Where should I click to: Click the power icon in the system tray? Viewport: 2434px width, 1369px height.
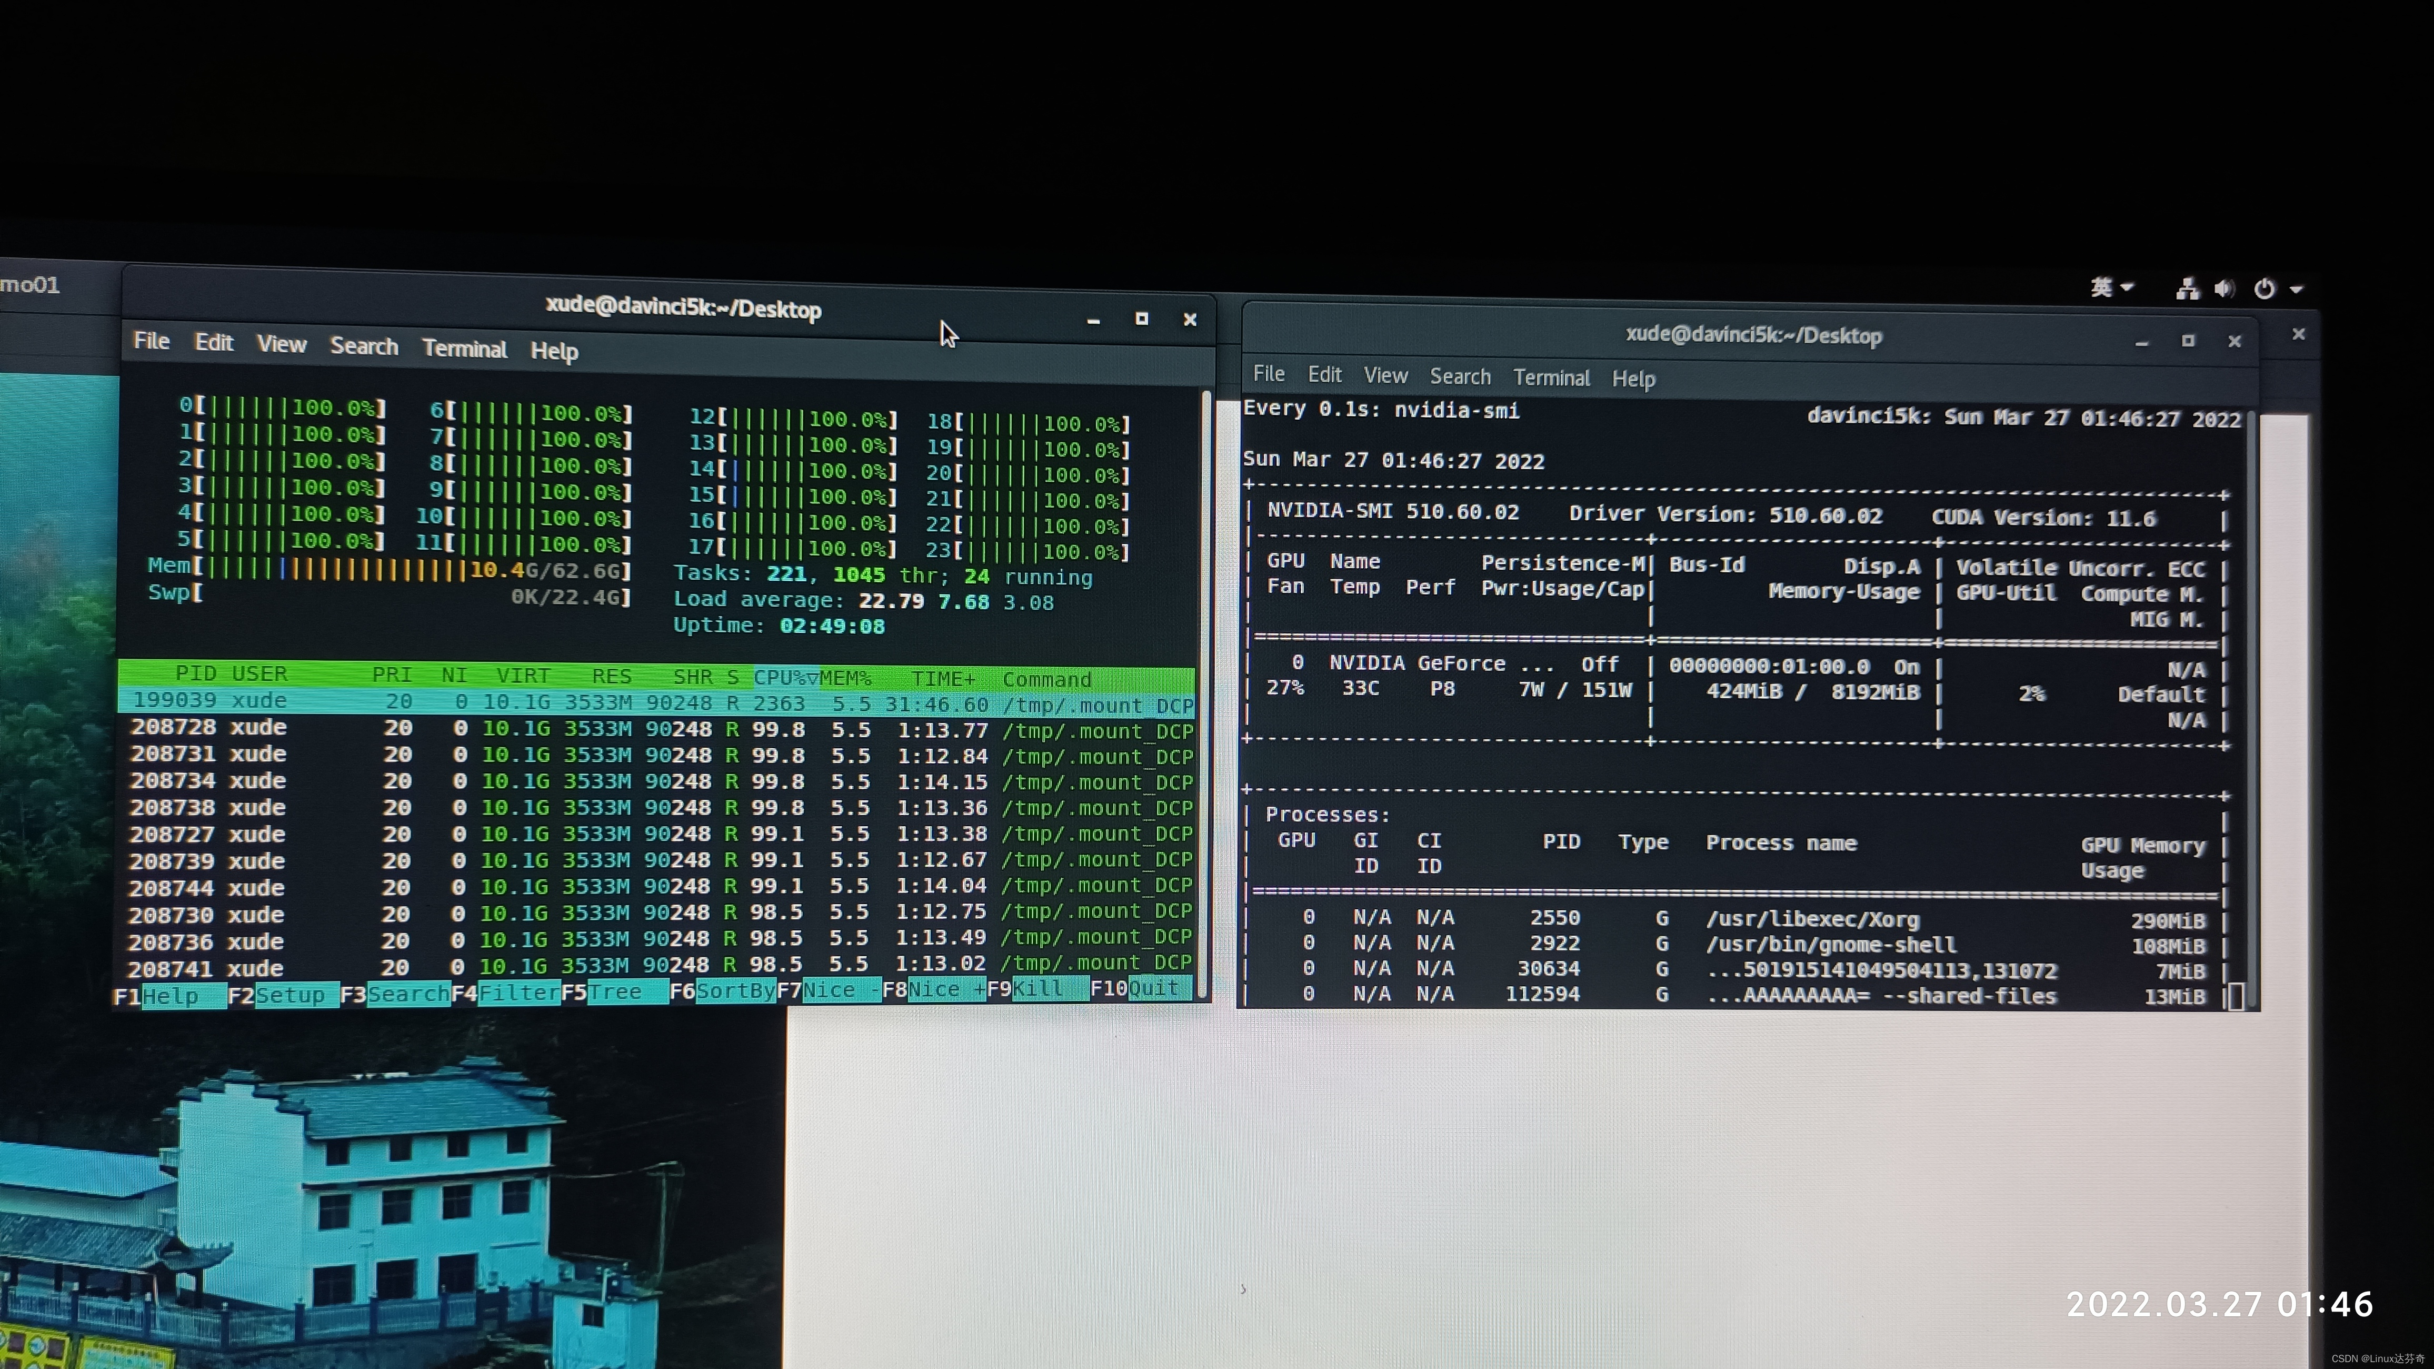coord(2265,289)
